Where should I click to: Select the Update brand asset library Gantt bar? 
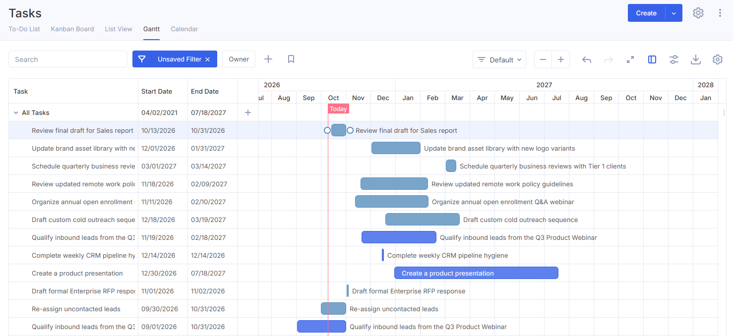396,148
